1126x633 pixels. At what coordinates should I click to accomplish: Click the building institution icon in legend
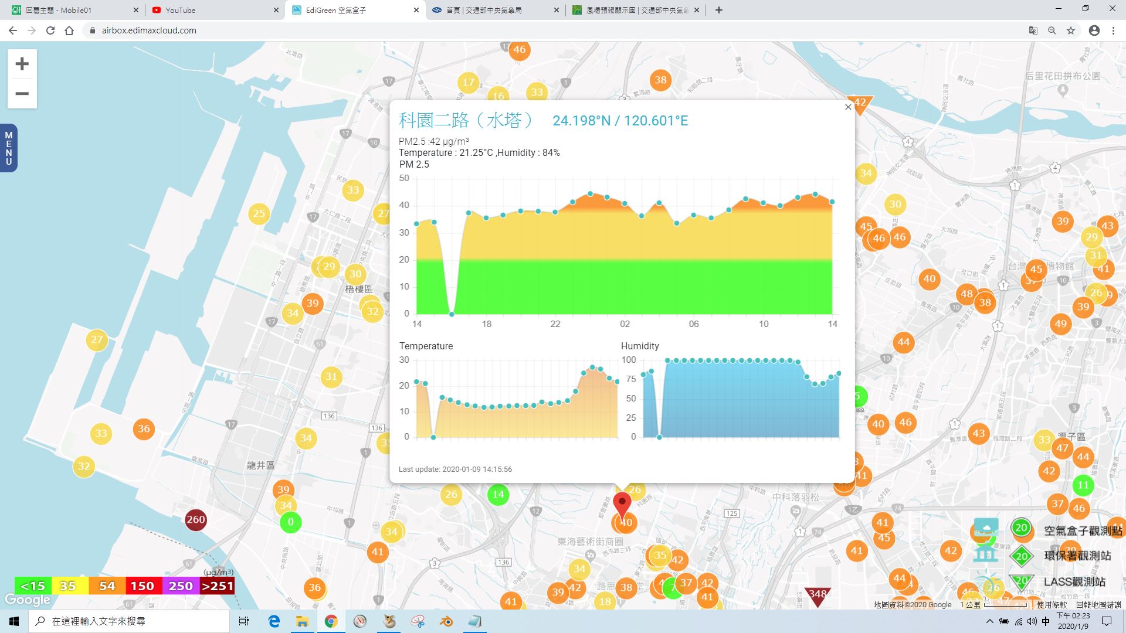(x=986, y=553)
